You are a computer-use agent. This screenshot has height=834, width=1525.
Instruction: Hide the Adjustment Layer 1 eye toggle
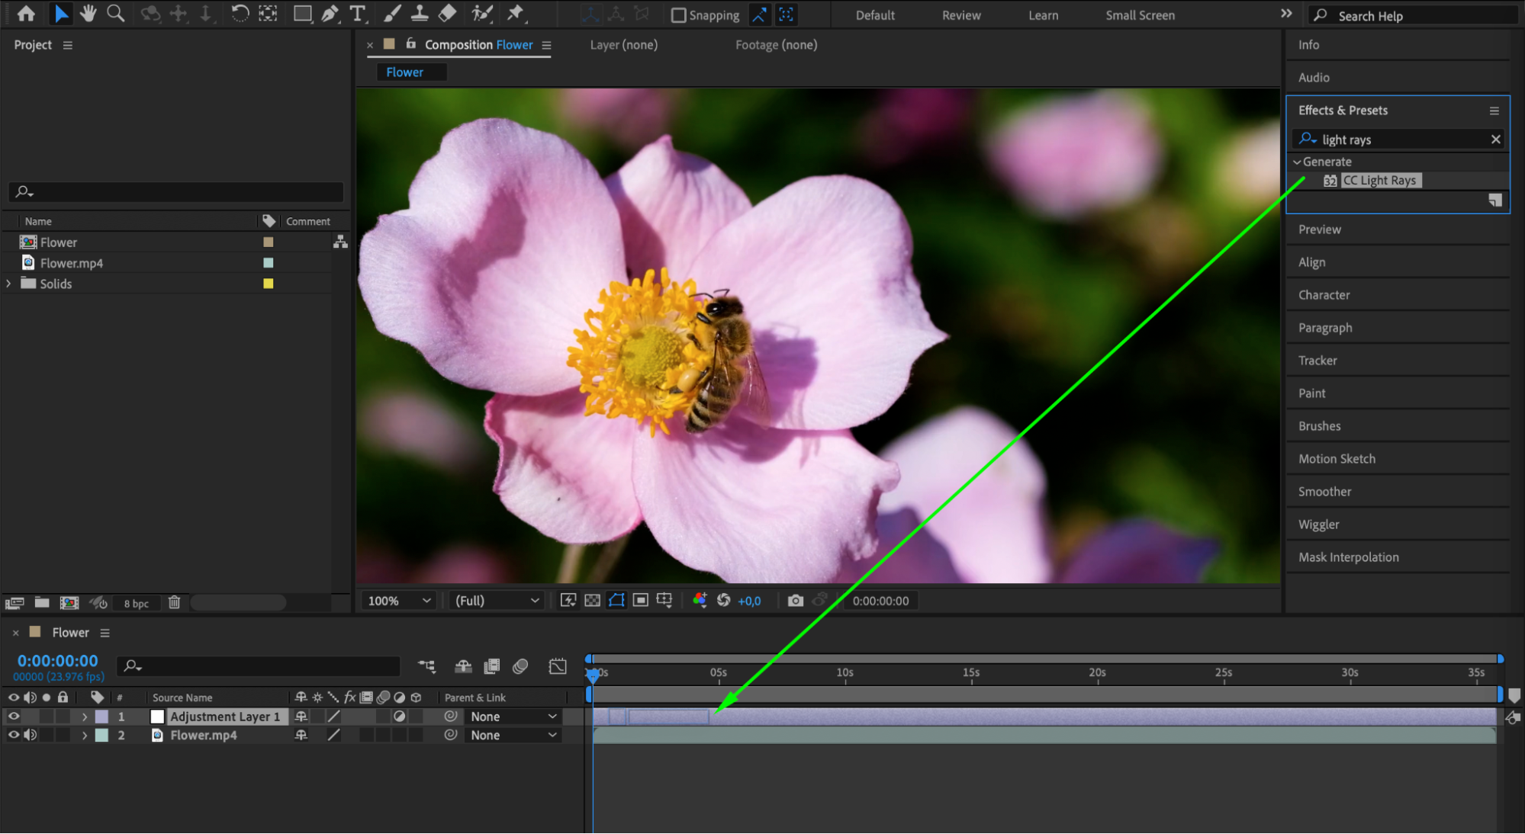(x=13, y=717)
